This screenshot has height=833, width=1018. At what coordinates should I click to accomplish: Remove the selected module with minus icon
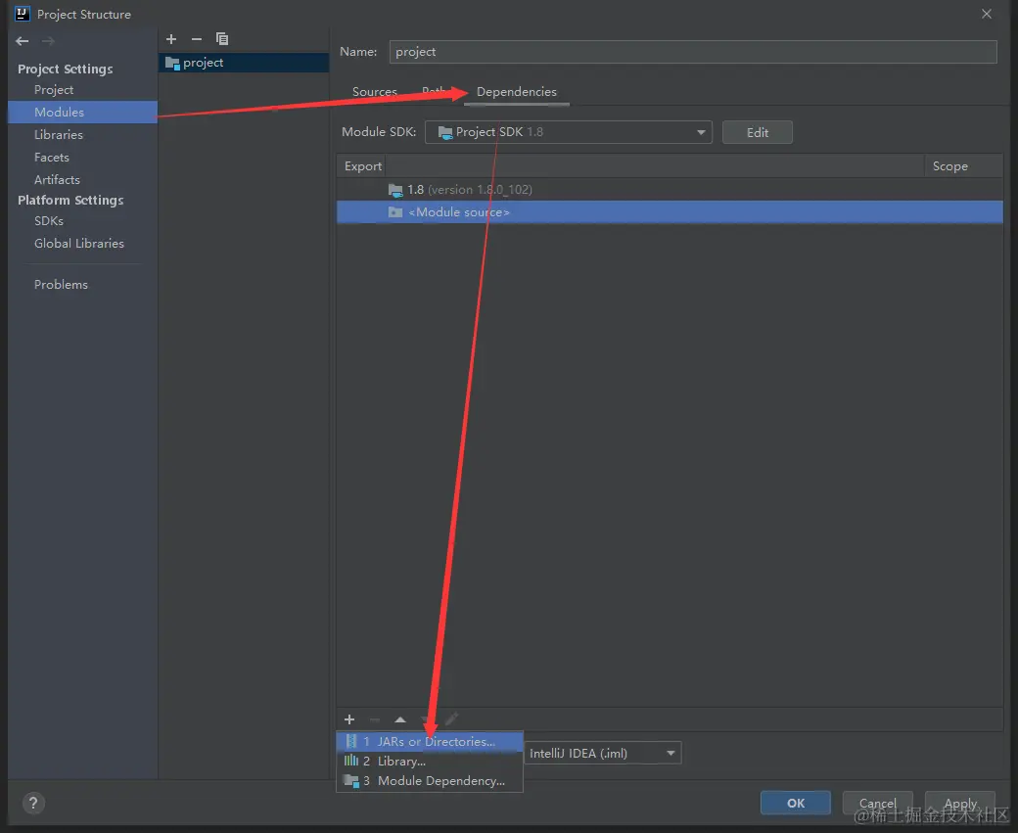click(x=197, y=39)
